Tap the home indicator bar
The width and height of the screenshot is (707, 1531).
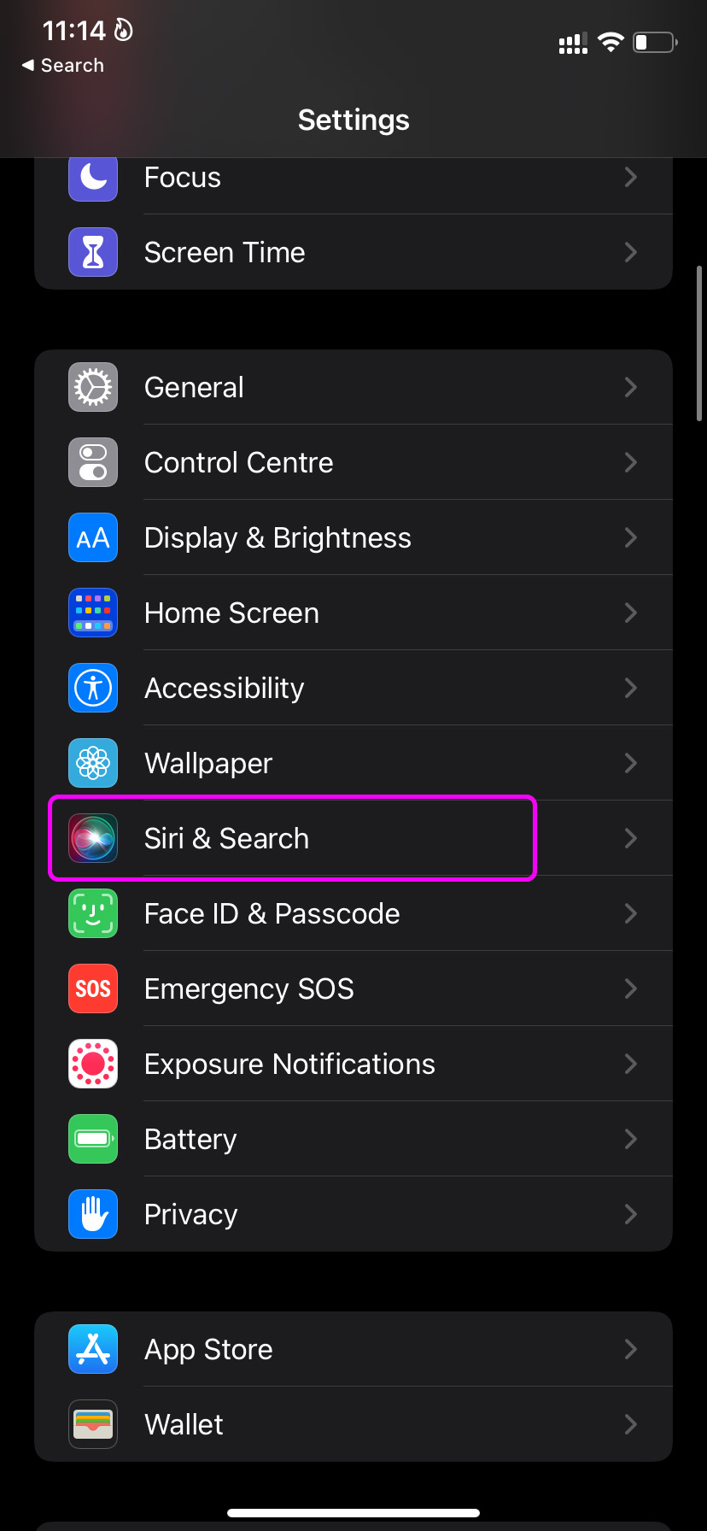[353, 1513]
